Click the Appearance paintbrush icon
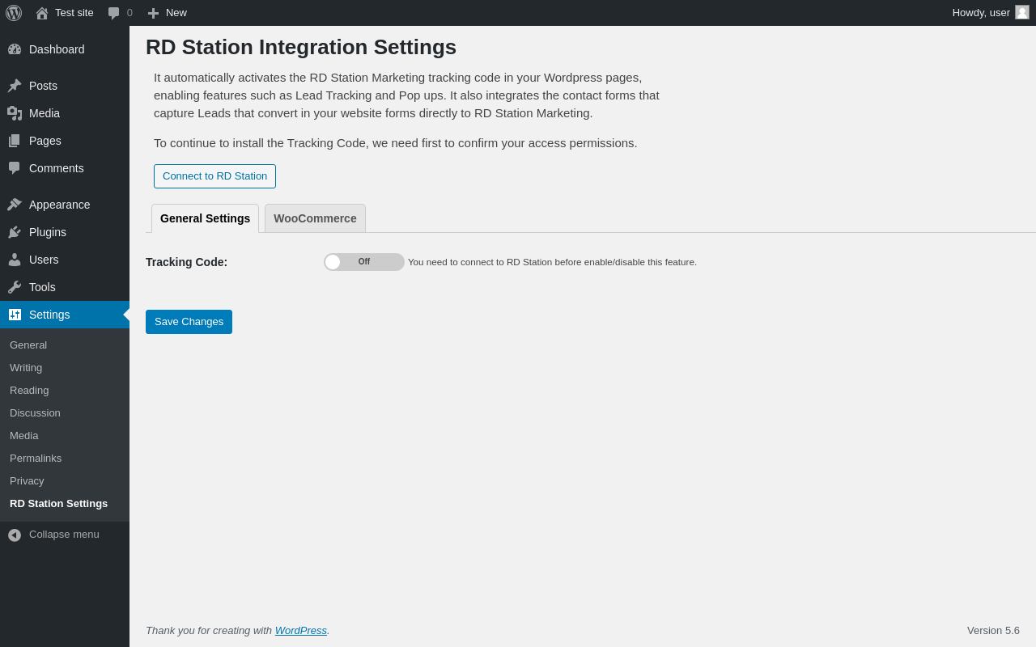 click(x=15, y=205)
